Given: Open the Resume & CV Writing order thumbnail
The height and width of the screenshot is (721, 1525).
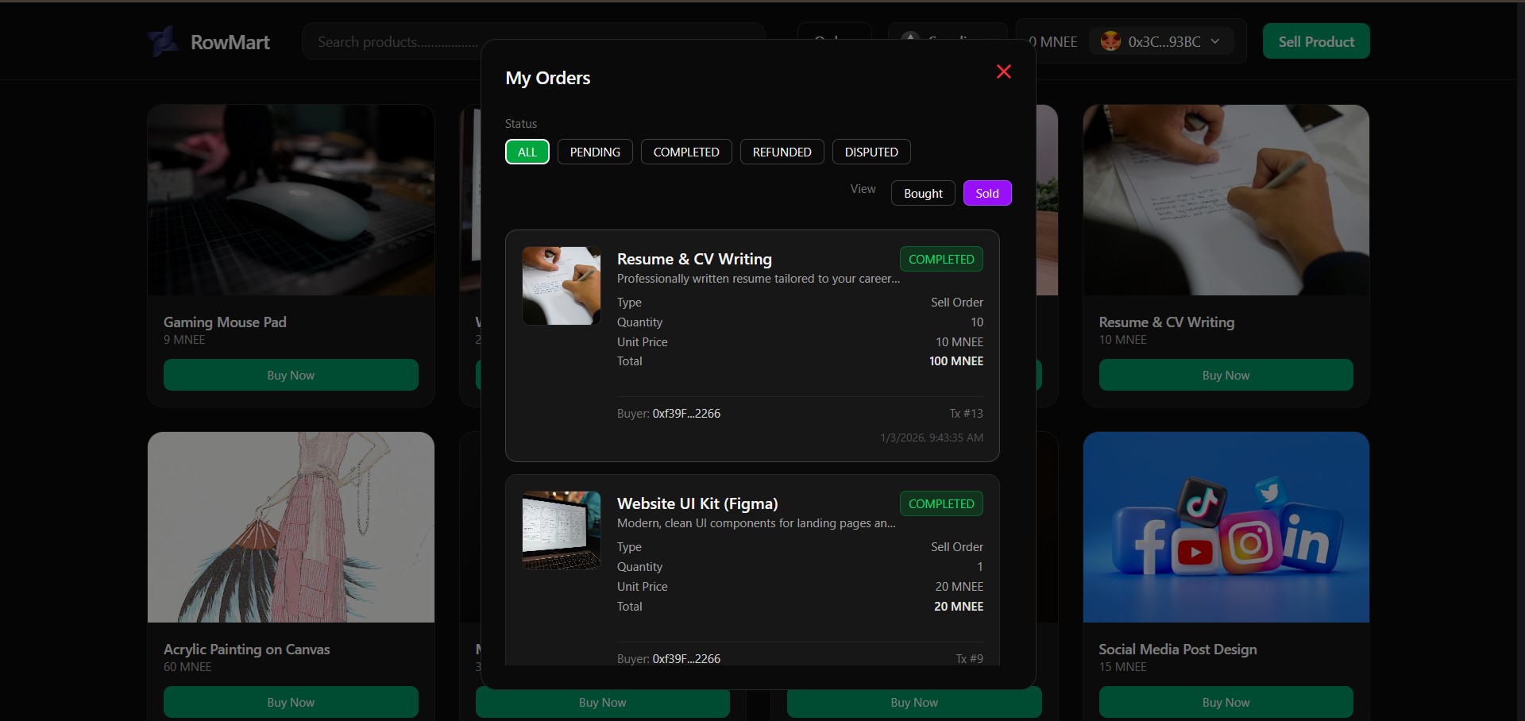Looking at the screenshot, I should pyautogui.click(x=562, y=286).
